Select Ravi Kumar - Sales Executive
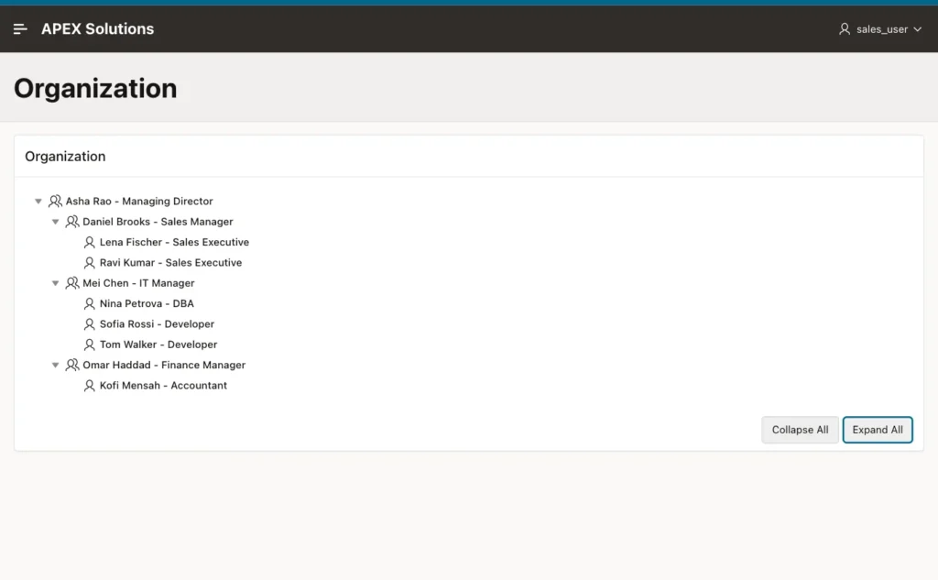Viewport: 938px width, 580px height. pos(170,263)
